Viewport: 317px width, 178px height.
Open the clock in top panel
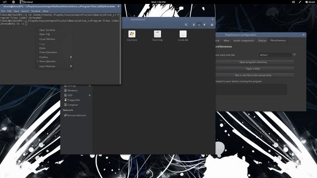pos(158,2)
